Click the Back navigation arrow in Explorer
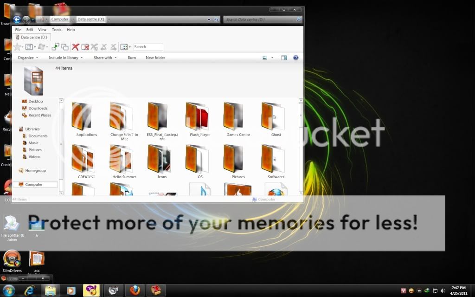The width and height of the screenshot is (475, 297). [x=17, y=19]
